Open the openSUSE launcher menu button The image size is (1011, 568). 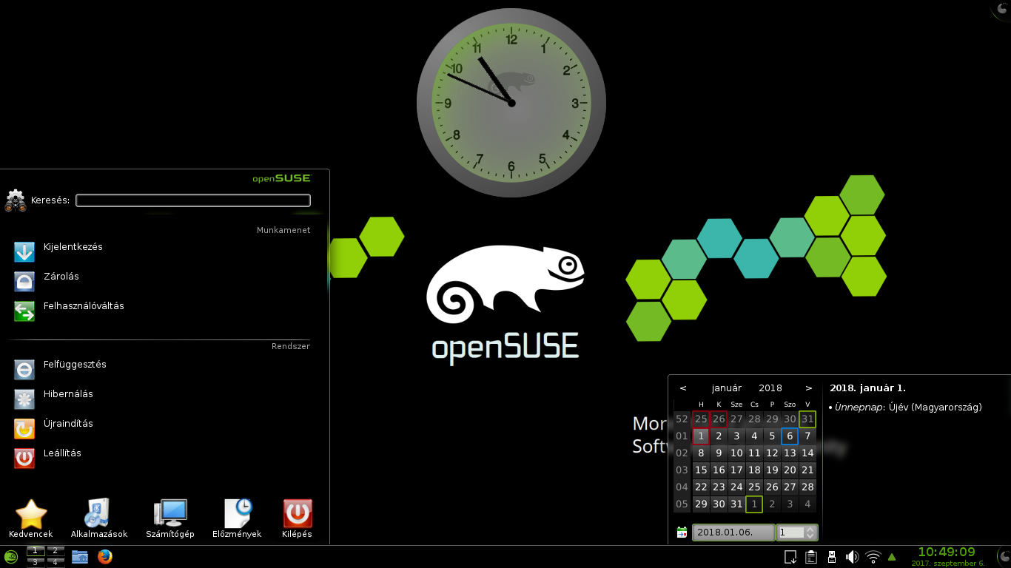click(11, 557)
